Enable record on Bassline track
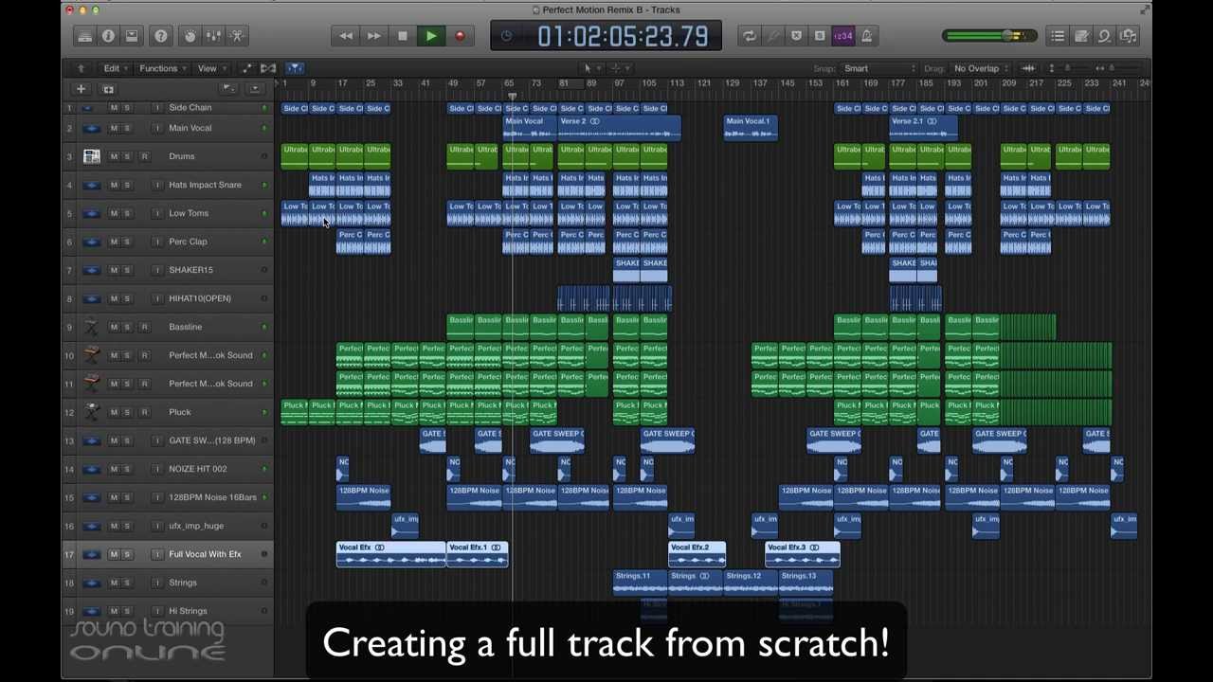1213x682 pixels. pyautogui.click(x=144, y=327)
